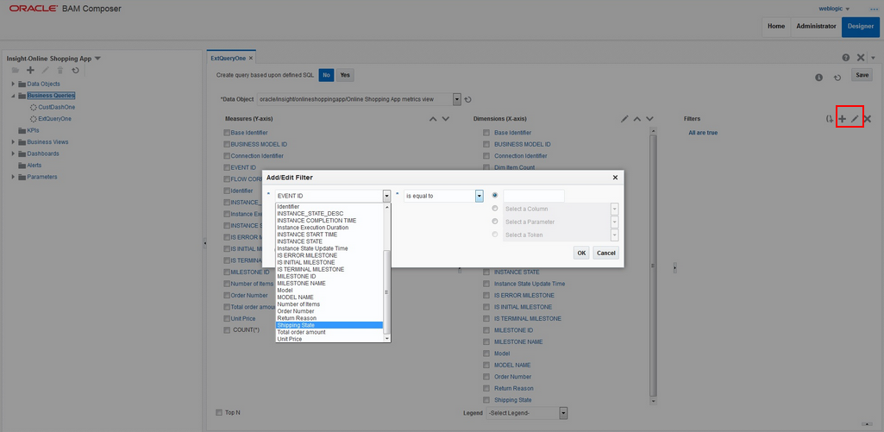Click the add (+) icon in navigator toolbar

pos(30,71)
